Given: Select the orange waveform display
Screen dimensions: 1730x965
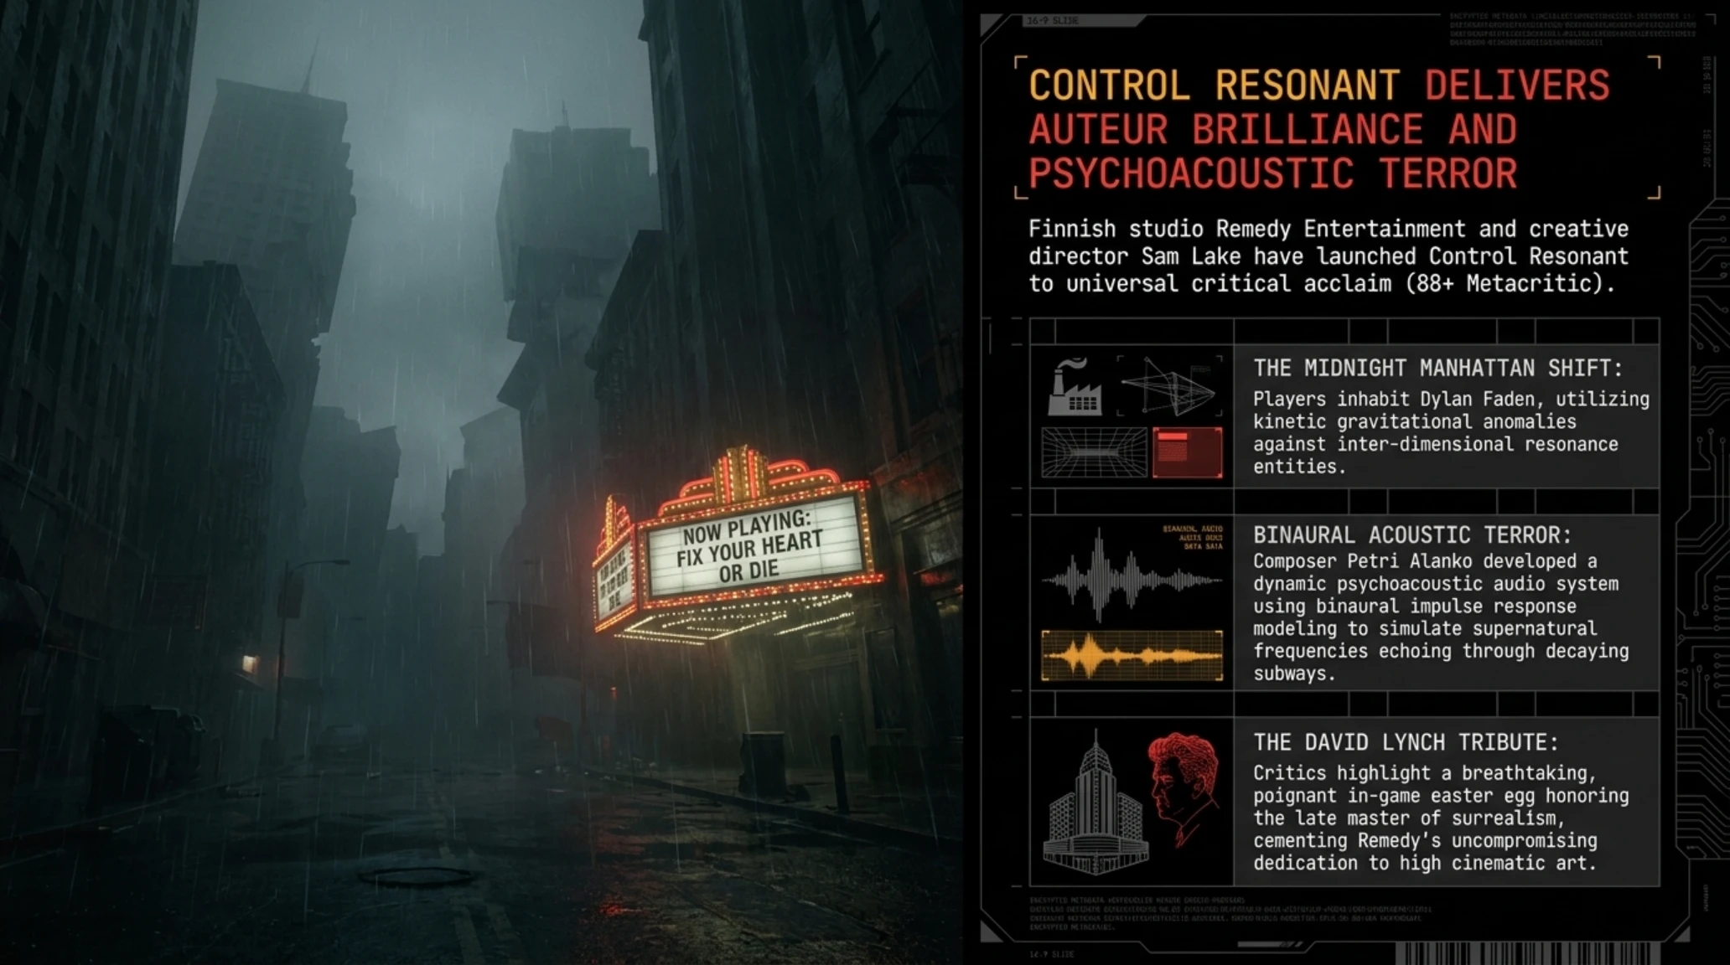Looking at the screenshot, I should point(1132,655).
